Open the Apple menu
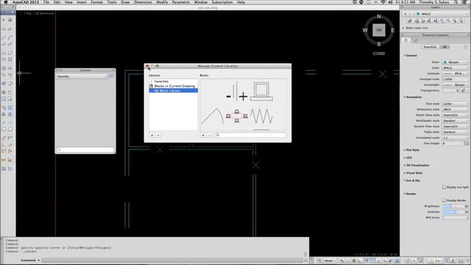 (x=5, y=2)
